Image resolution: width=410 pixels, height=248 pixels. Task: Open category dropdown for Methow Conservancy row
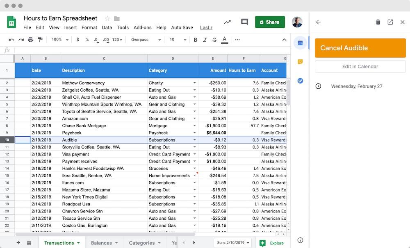click(194, 83)
